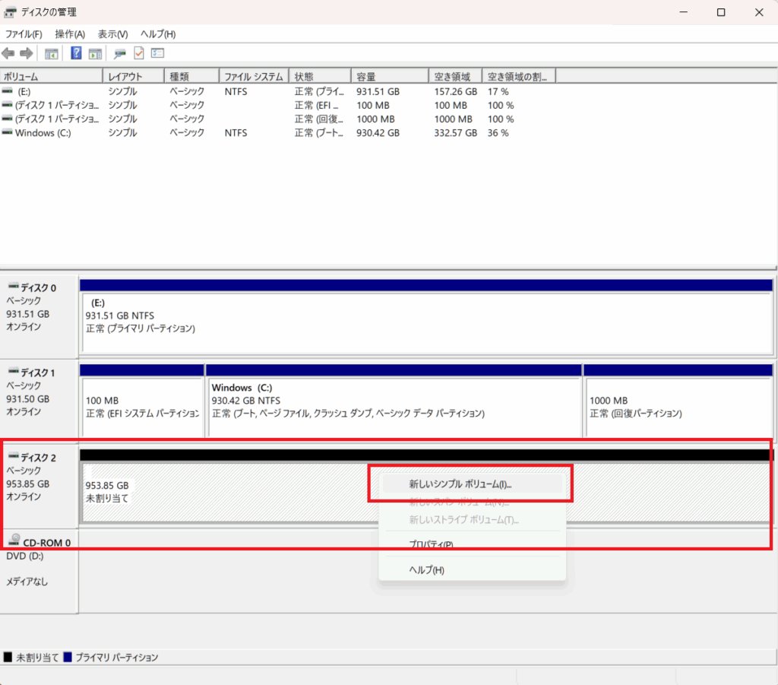Sort by ボリューム column header
Viewport: 778px width, 685px height.
51,77
